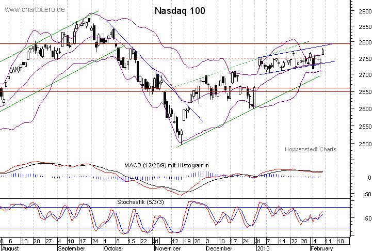The image size is (373, 251).
Task: Click the 'Nasdaq 100' chart title
Action: click(180, 11)
